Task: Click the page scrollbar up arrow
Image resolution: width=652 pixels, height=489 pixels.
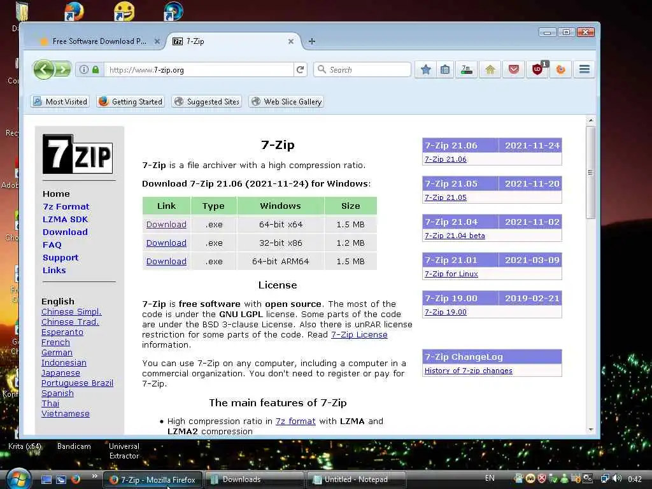Action: pyautogui.click(x=590, y=120)
